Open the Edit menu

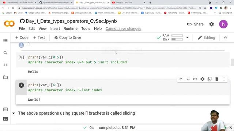tap(32, 28)
